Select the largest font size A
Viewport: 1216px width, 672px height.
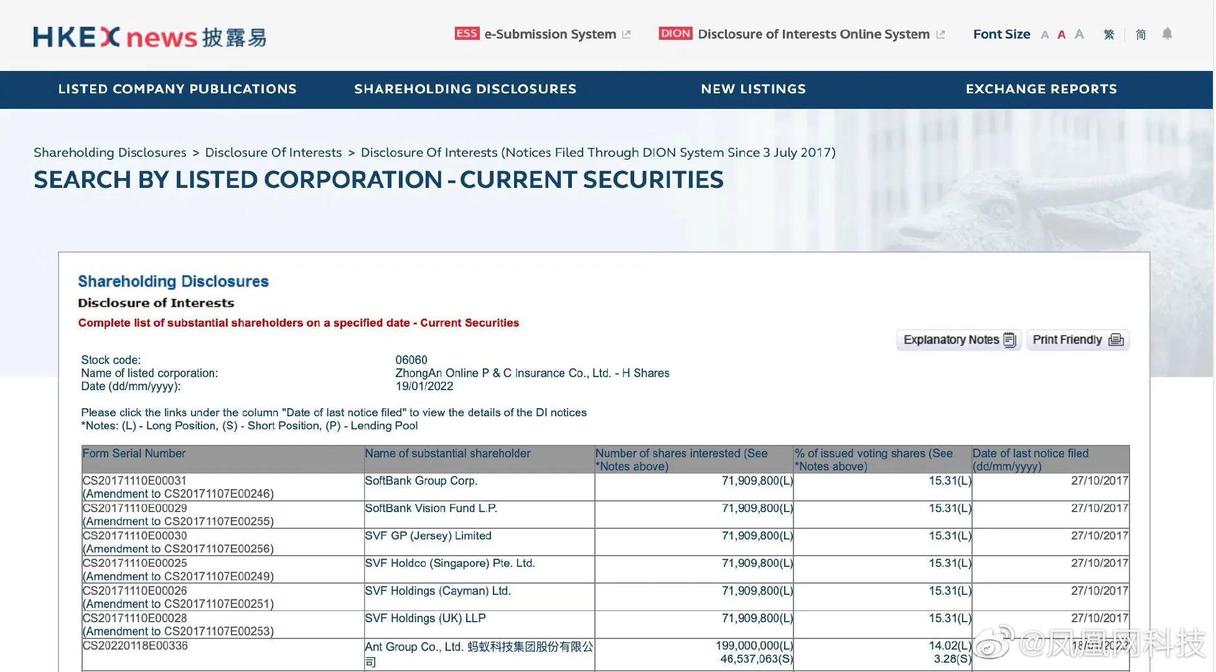click(x=1079, y=34)
